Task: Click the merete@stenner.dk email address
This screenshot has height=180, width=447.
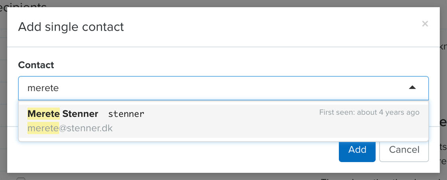Action: pos(70,129)
